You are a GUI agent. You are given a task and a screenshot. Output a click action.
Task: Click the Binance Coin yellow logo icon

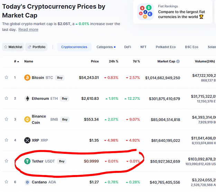coord(27,119)
